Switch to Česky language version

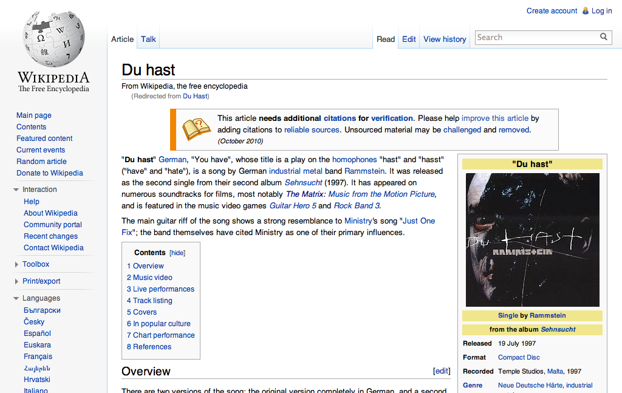[34, 321]
